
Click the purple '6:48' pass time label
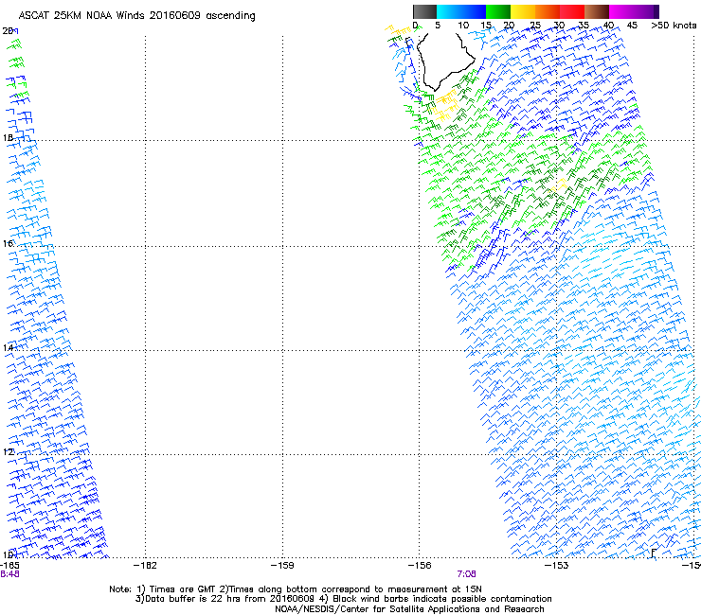[x=9, y=574]
